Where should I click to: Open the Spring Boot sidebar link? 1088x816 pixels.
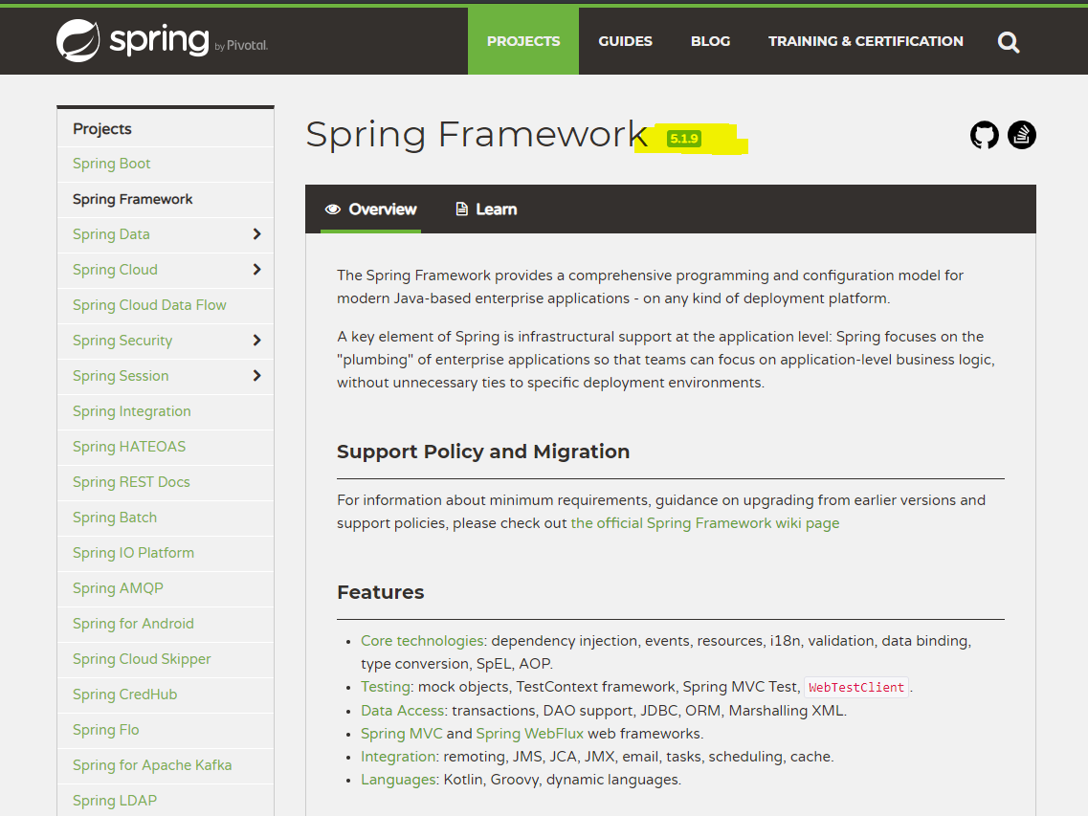(x=112, y=164)
